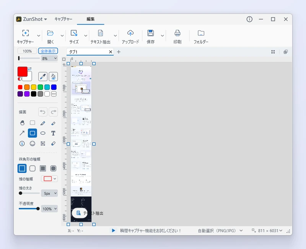
Task: Open the opacity 100% dropdown
Action: (x=49, y=209)
